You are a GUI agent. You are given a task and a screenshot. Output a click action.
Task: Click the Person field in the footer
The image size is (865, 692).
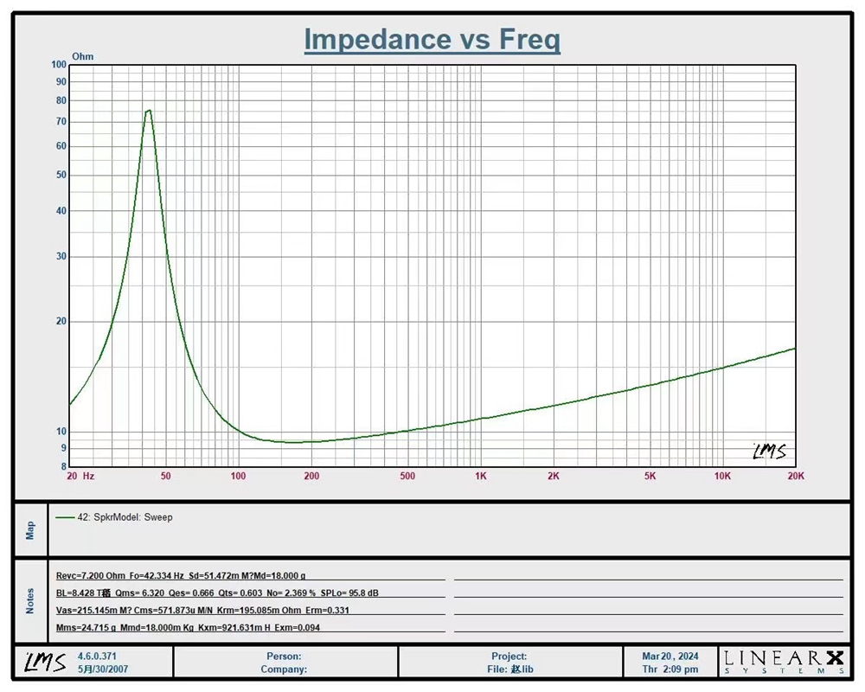pos(285,657)
